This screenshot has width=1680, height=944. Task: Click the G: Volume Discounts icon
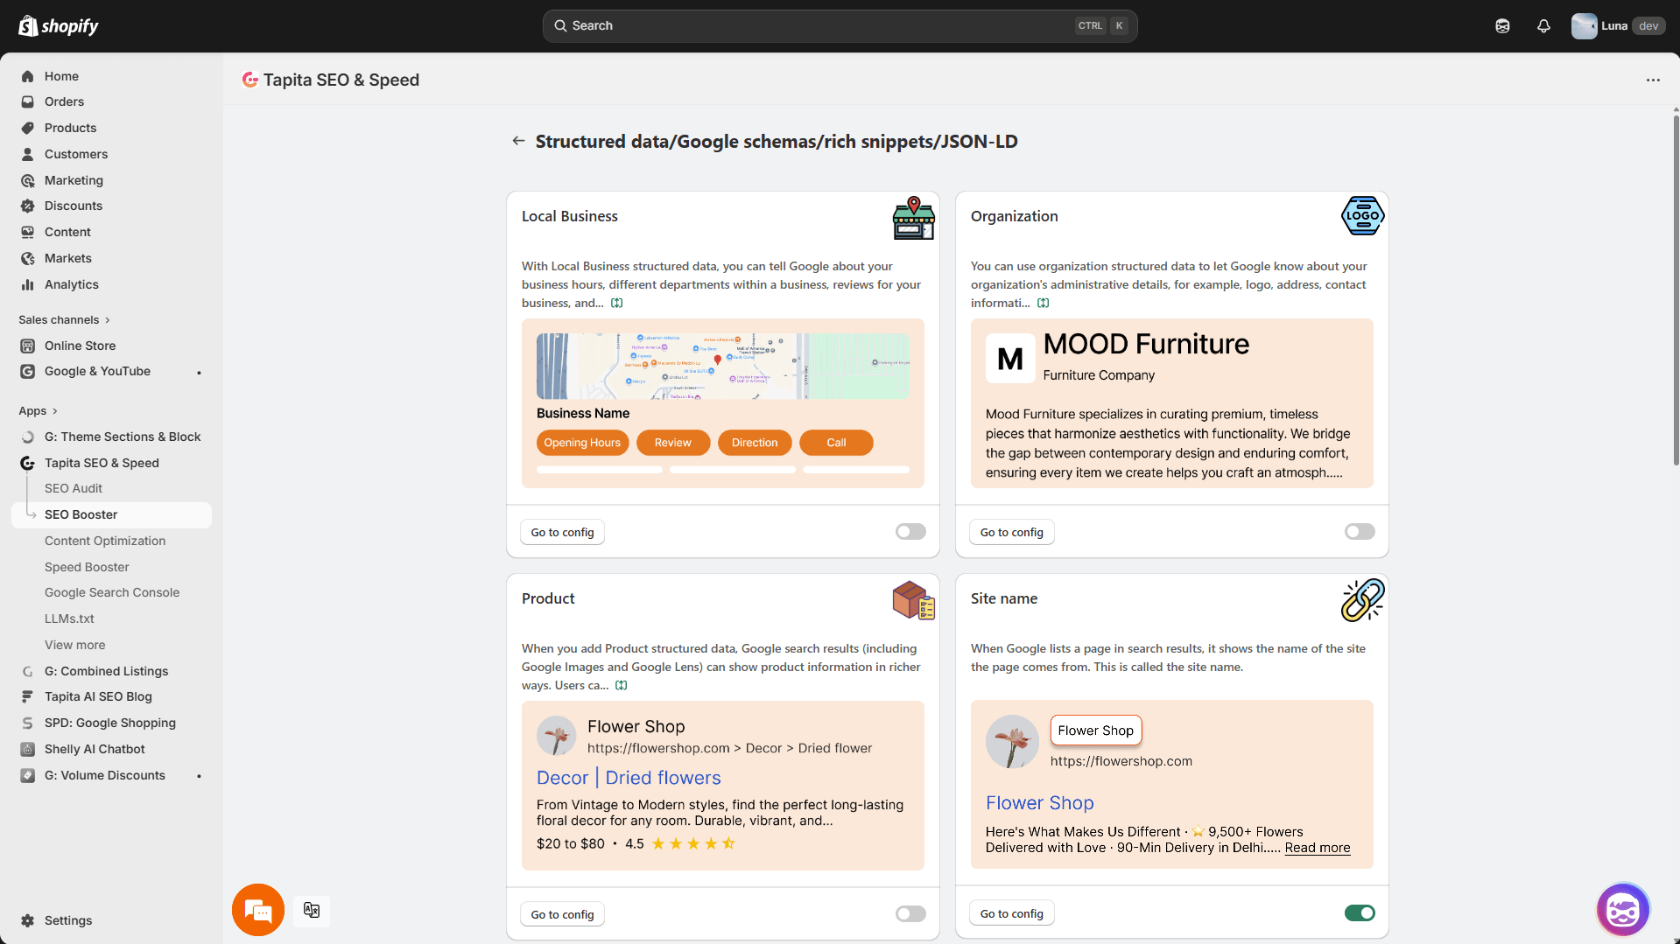click(28, 775)
